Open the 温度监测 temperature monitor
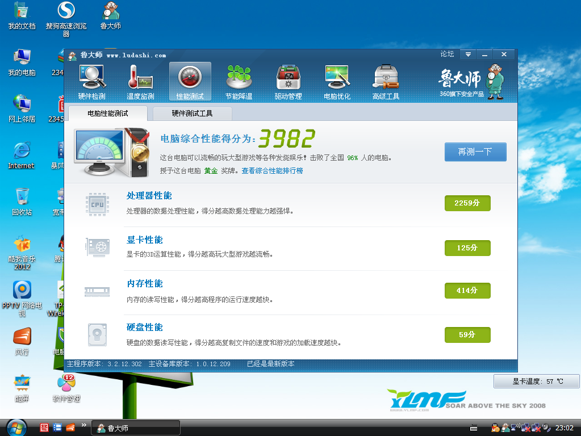Viewport: 581px width, 436px height. click(x=140, y=82)
